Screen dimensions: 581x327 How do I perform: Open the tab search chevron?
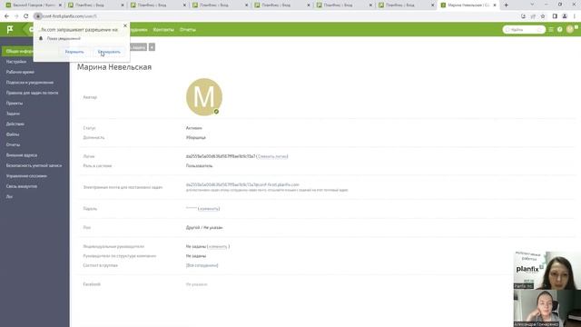pyautogui.click(x=532, y=5)
